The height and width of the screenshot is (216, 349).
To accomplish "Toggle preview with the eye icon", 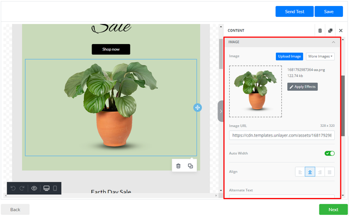I will tap(34, 188).
